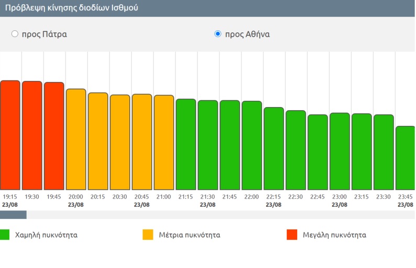Click the 20:00 time axis label
Viewport: 416px width, 268px height.
pos(76,197)
